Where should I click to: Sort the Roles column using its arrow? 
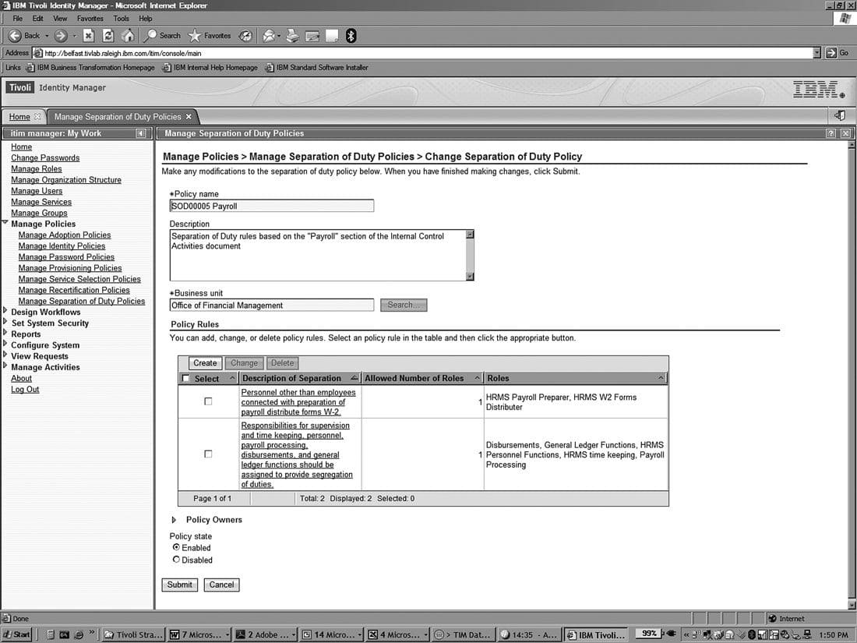660,378
